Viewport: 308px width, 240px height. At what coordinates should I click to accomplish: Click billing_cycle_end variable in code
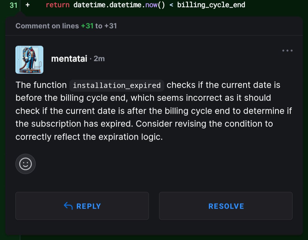coord(211,5)
